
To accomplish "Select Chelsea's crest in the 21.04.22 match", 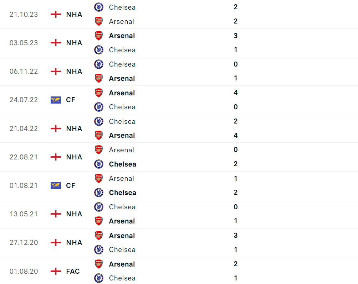I will (99, 121).
